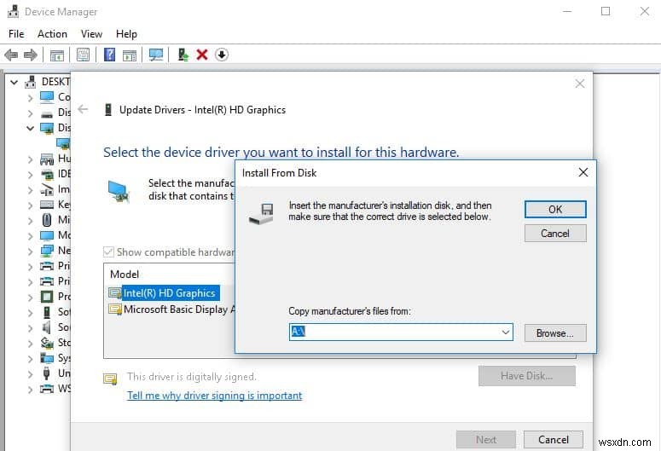Go forward with the toolbar Forward arrow
This screenshot has width=661, height=451.
pyautogui.click(x=31, y=55)
